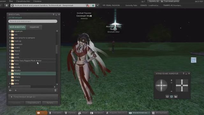
Task: Select the pricoly folder
Action: click(x=32, y=67)
